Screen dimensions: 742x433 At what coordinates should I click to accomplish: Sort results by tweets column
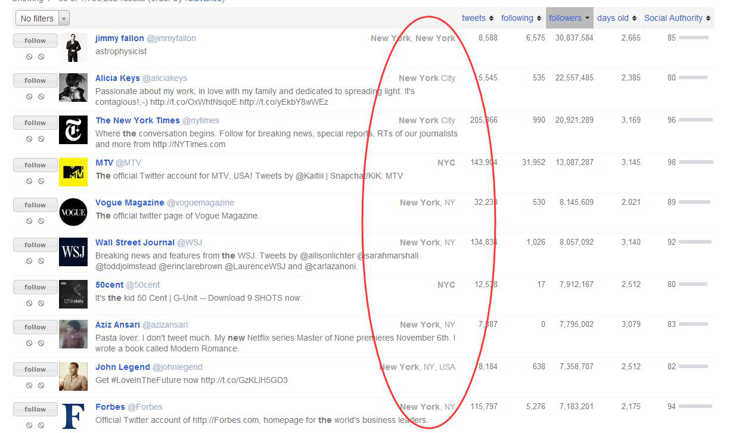pyautogui.click(x=477, y=18)
